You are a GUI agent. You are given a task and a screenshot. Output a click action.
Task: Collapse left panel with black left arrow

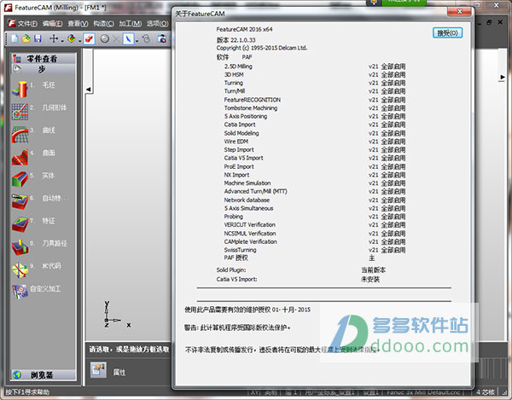point(89,89)
